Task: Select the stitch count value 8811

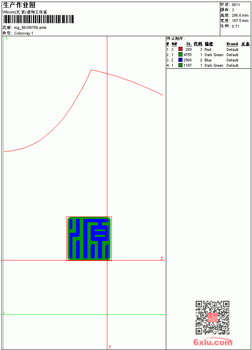Action: (x=236, y=5)
